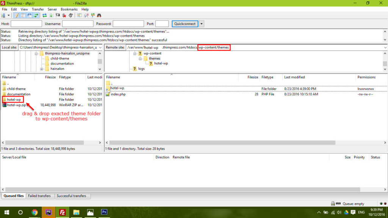Refresh the file and folder lists
The width and height of the screenshot is (388, 218).
coord(44,16)
